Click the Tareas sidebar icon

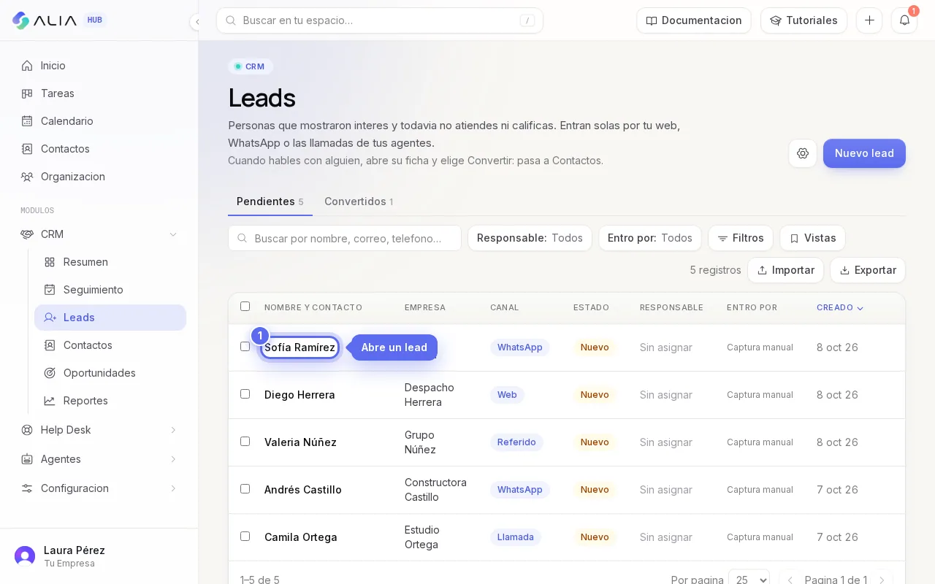pos(27,93)
